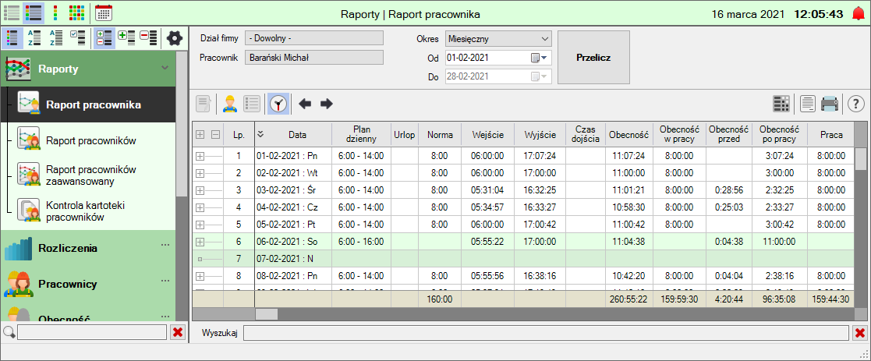The height and width of the screenshot is (361, 871).
Task: Toggle the expand/collapse groups mode button
Action: click(104, 37)
